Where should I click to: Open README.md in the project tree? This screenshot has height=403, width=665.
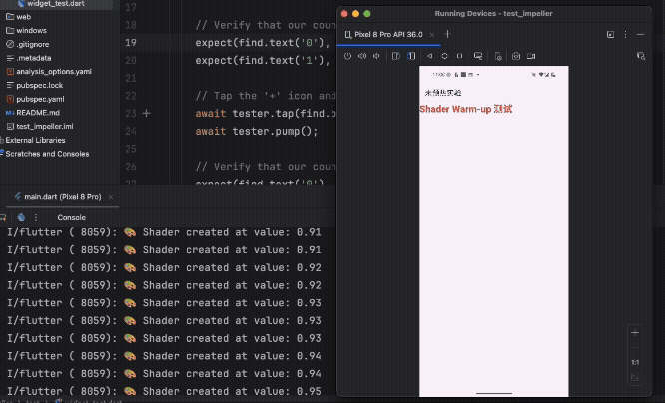pos(33,113)
